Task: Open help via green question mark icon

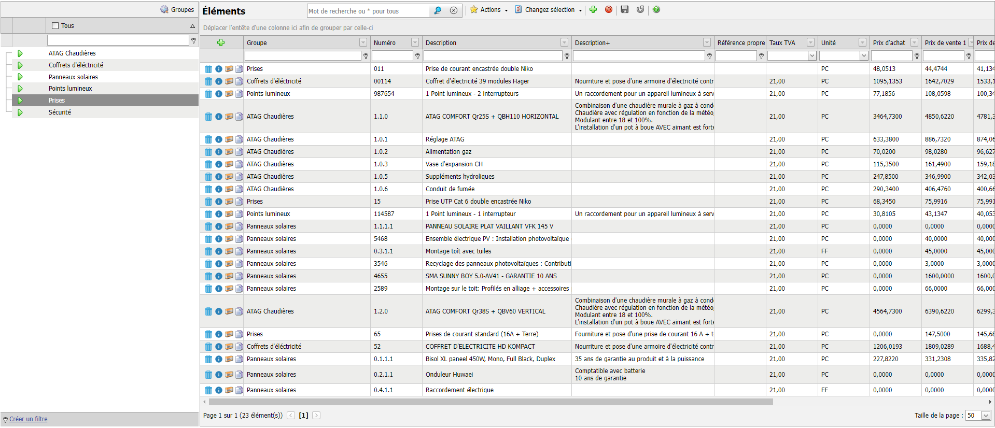Action: (x=656, y=9)
